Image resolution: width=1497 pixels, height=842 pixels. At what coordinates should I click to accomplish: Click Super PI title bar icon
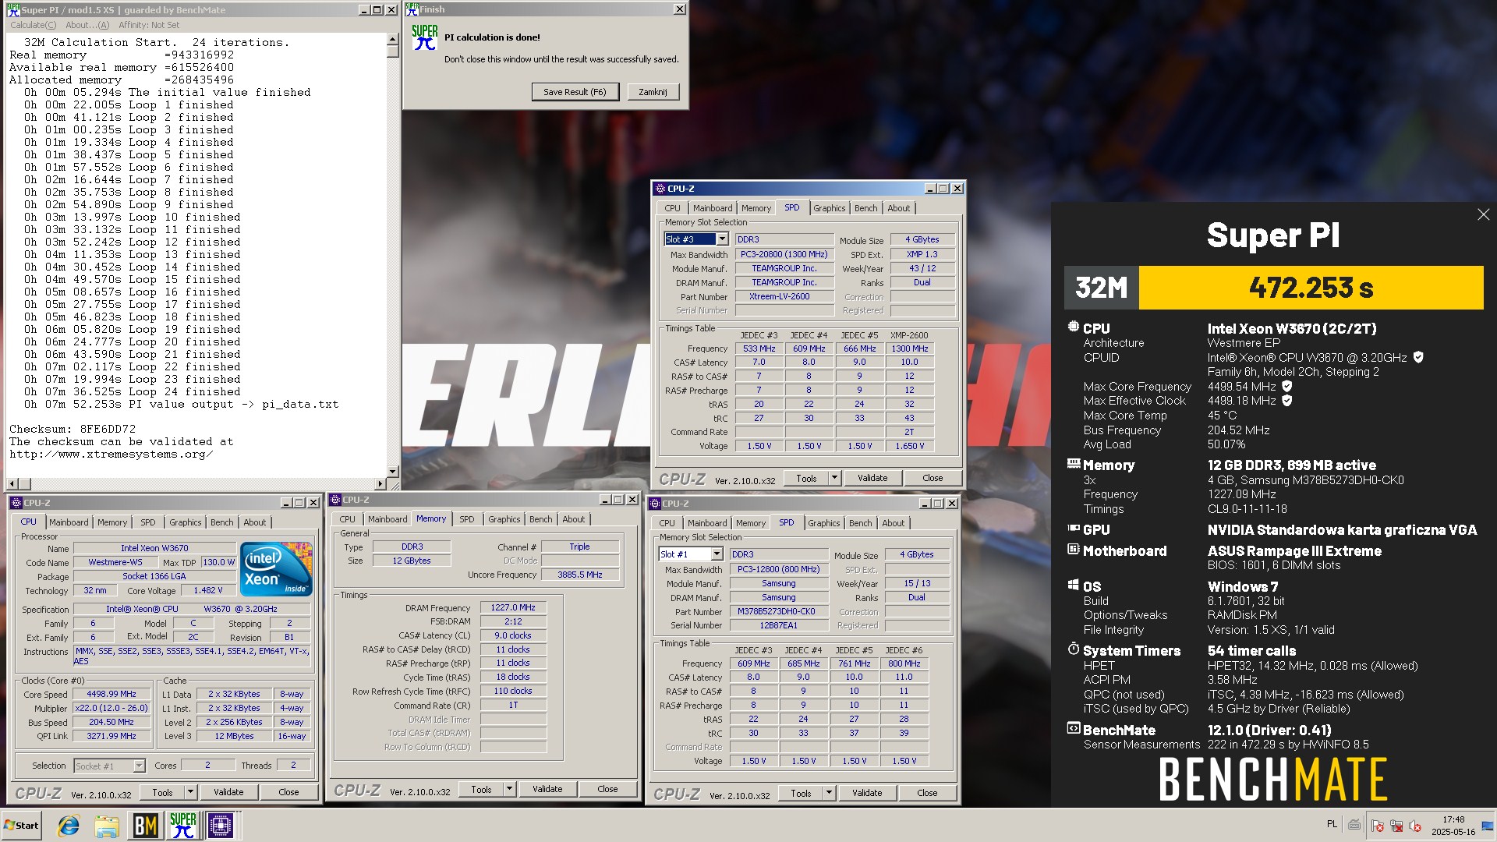pyautogui.click(x=12, y=9)
